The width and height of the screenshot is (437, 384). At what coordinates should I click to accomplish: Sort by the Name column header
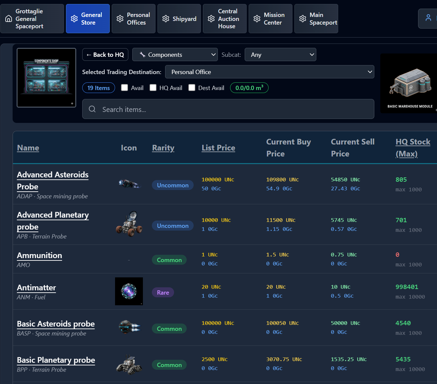pyautogui.click(x=28, y=148)
